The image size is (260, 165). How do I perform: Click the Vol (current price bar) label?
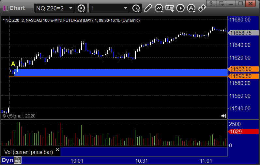coord(28,152)
